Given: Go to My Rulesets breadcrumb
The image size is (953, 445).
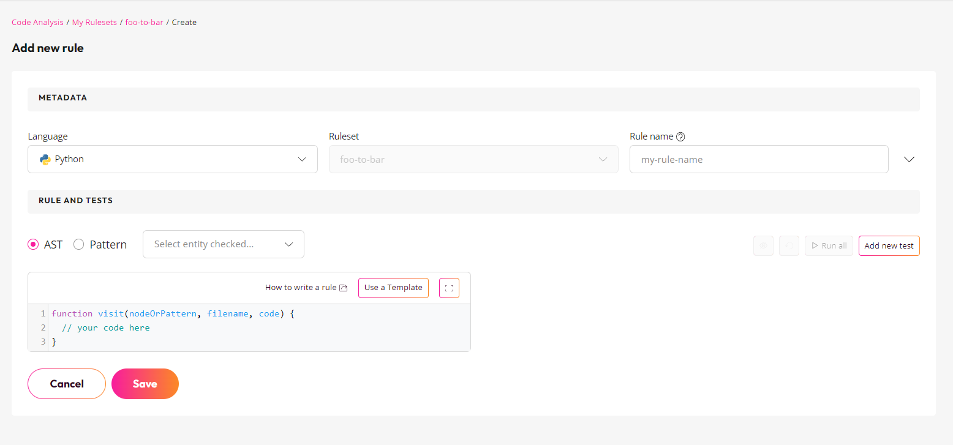Looking at the screenshot, I should point(94,22).
